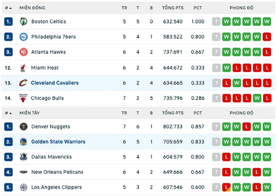Viewport: 277px width, 196px height.
Task: Click the TỔNG PTS header in Miền Tây
Action: pos(173,113)
